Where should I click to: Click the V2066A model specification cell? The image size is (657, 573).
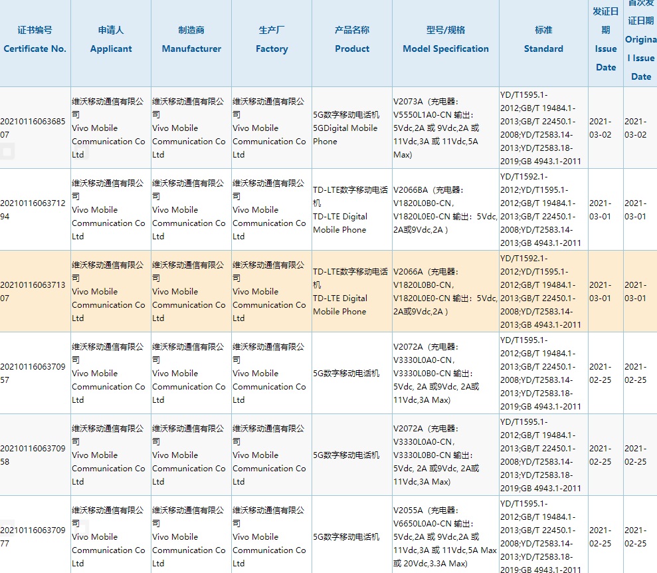pos(445,291)
